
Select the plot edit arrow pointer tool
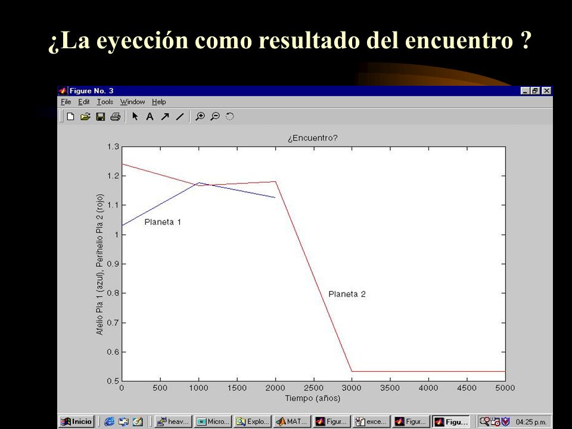pyautogui.click(x=135, y=117)
